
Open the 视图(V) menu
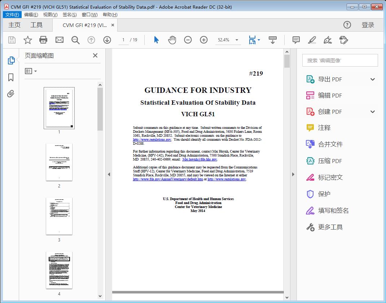pyautogui.click(x=50, y=15)
